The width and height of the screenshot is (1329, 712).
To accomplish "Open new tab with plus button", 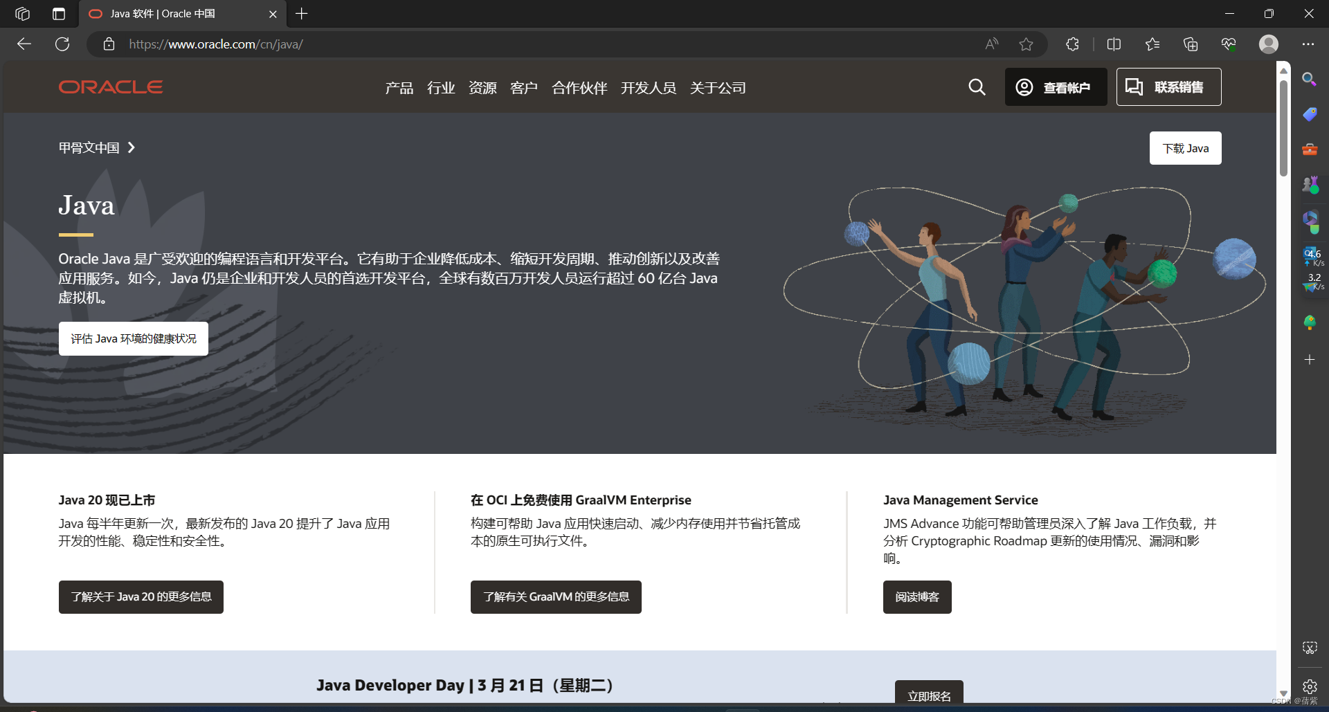I will coord(302,14).
